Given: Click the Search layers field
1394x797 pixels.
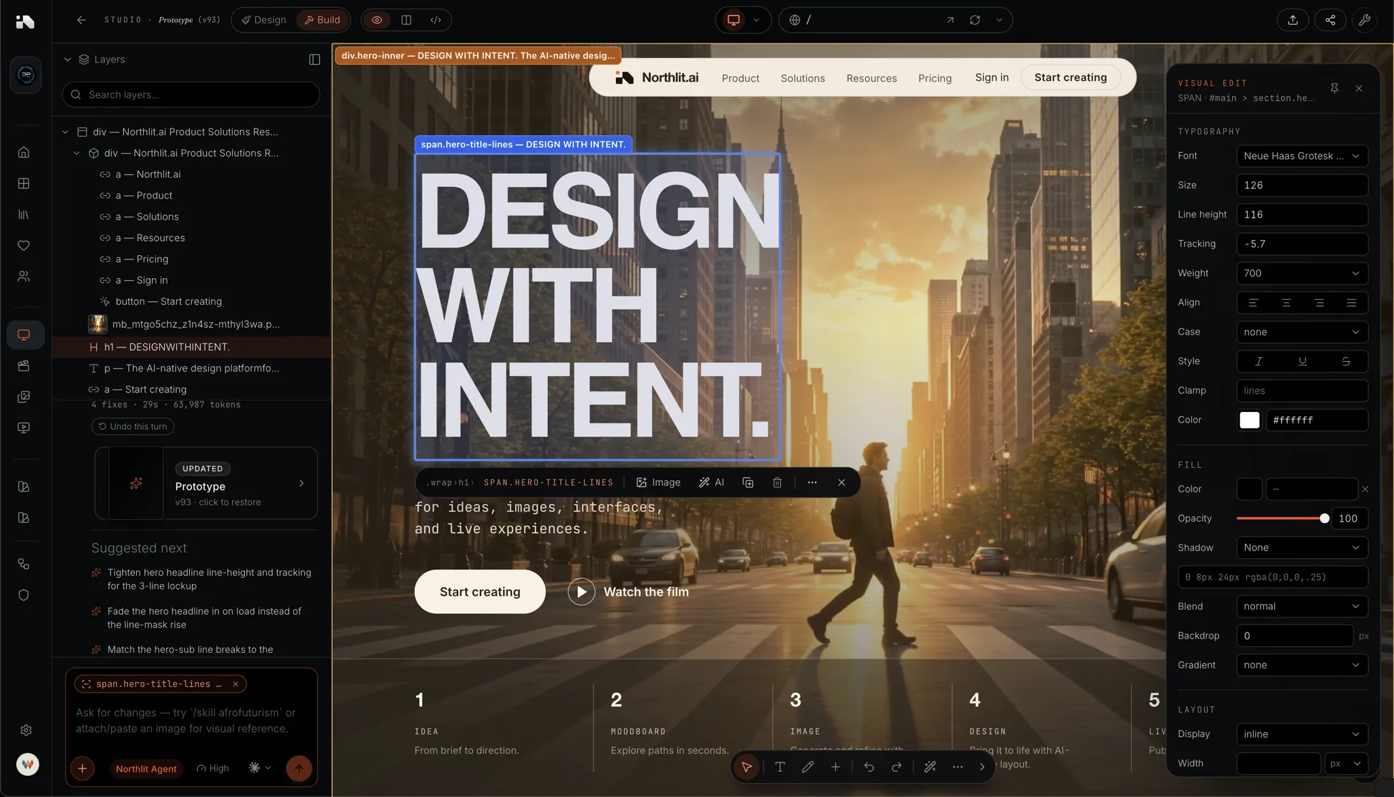Looking at the screenshot, I should (x=191, y=95).
